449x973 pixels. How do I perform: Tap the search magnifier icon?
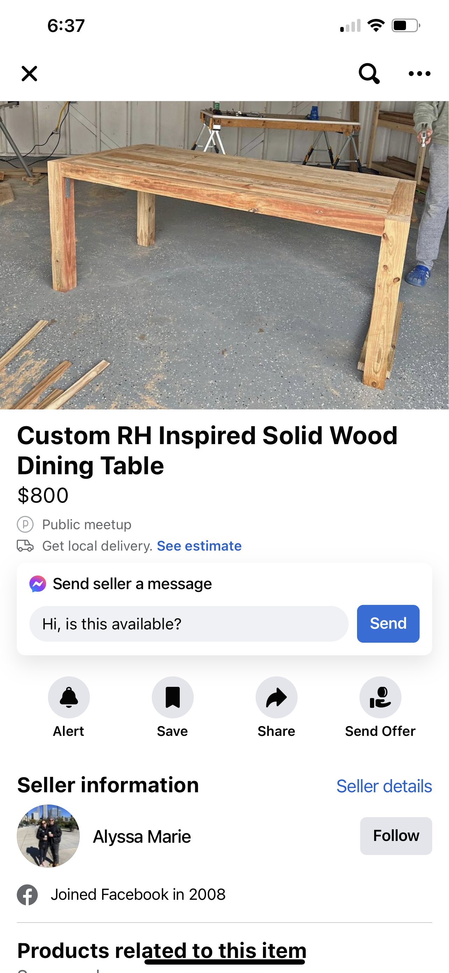click(x=369, y=73)
